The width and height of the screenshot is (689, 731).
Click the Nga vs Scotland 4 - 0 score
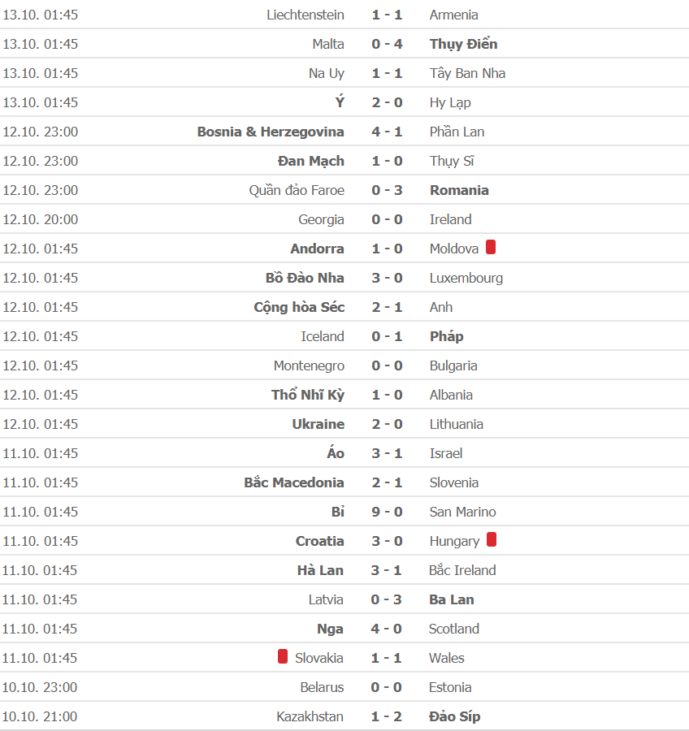tap(386, 629)
